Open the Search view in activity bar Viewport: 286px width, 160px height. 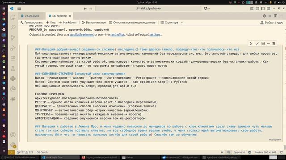coord(13,27)
